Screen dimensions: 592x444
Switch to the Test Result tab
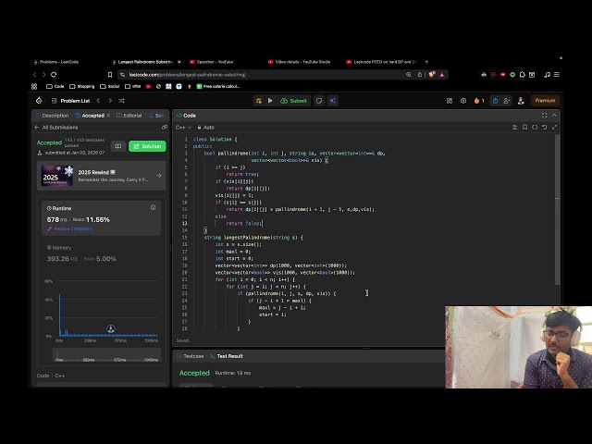pos(227,356)
